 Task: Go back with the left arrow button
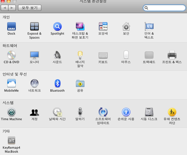tap(4, 8)
